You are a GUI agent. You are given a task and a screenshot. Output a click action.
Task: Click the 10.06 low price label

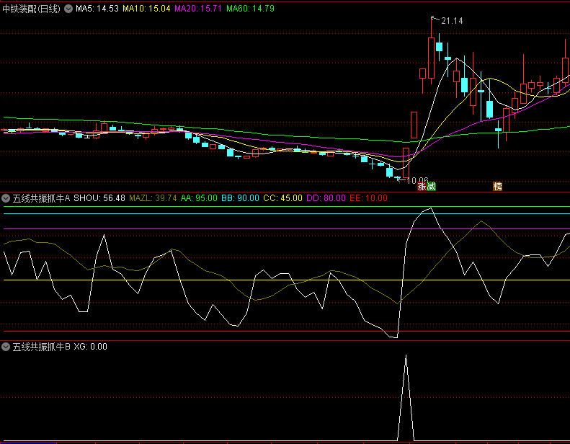click(417, 181)
